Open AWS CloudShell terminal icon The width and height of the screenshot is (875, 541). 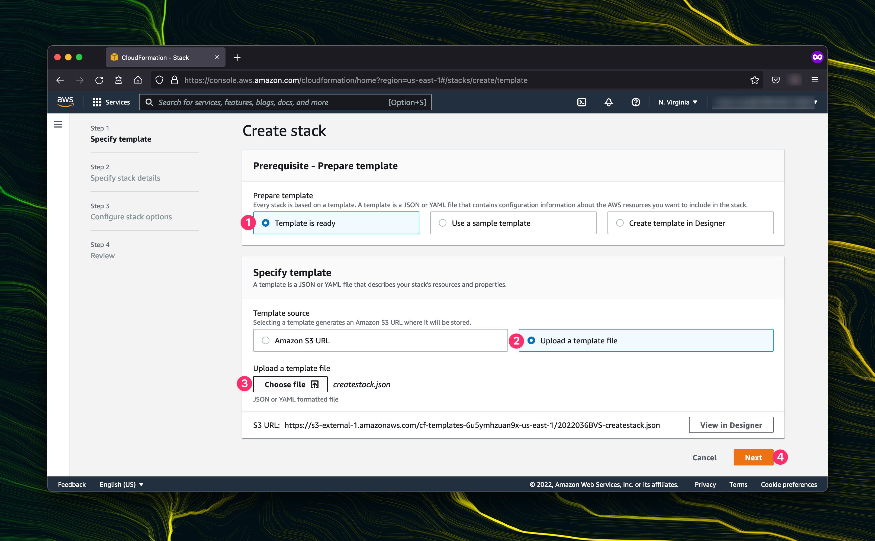tap(581, 102)
